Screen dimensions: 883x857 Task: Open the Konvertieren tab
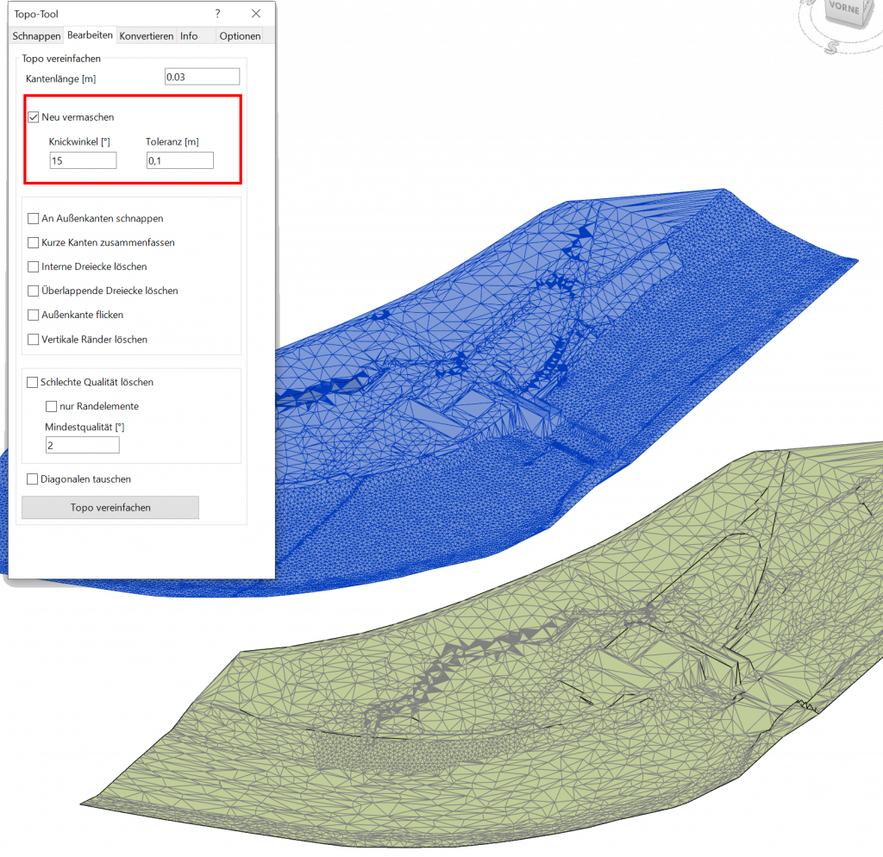coord(145,36)
